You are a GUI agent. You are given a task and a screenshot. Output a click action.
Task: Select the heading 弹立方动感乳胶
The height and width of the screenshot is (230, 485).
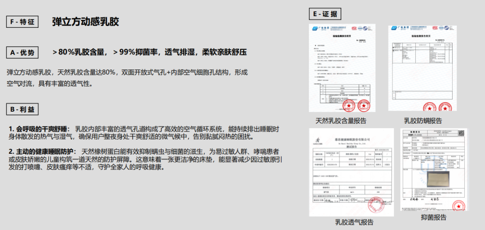pos(86,22)
